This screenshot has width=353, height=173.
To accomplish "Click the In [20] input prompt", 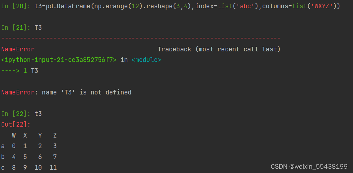I will pos(16,6).
